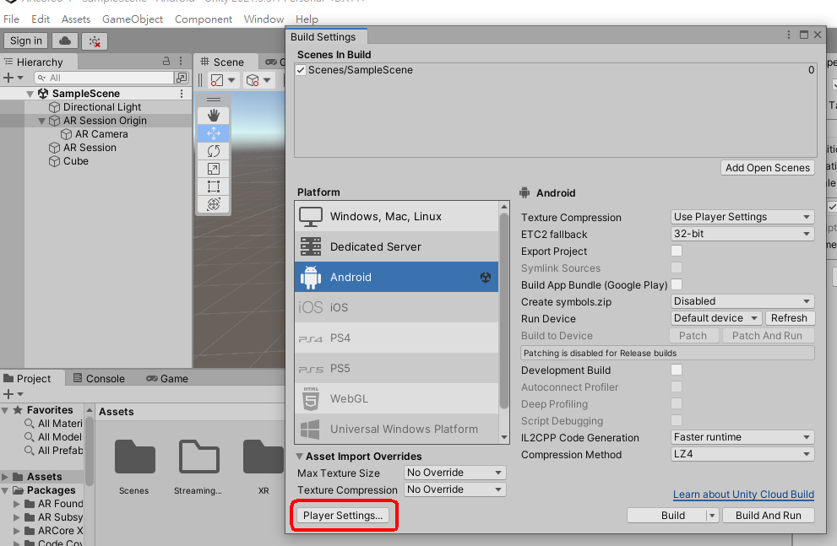Image resolution: width=837 pixels, height=546 pixels.
Task: Select the Scale tool
Action: pos(214,169)
